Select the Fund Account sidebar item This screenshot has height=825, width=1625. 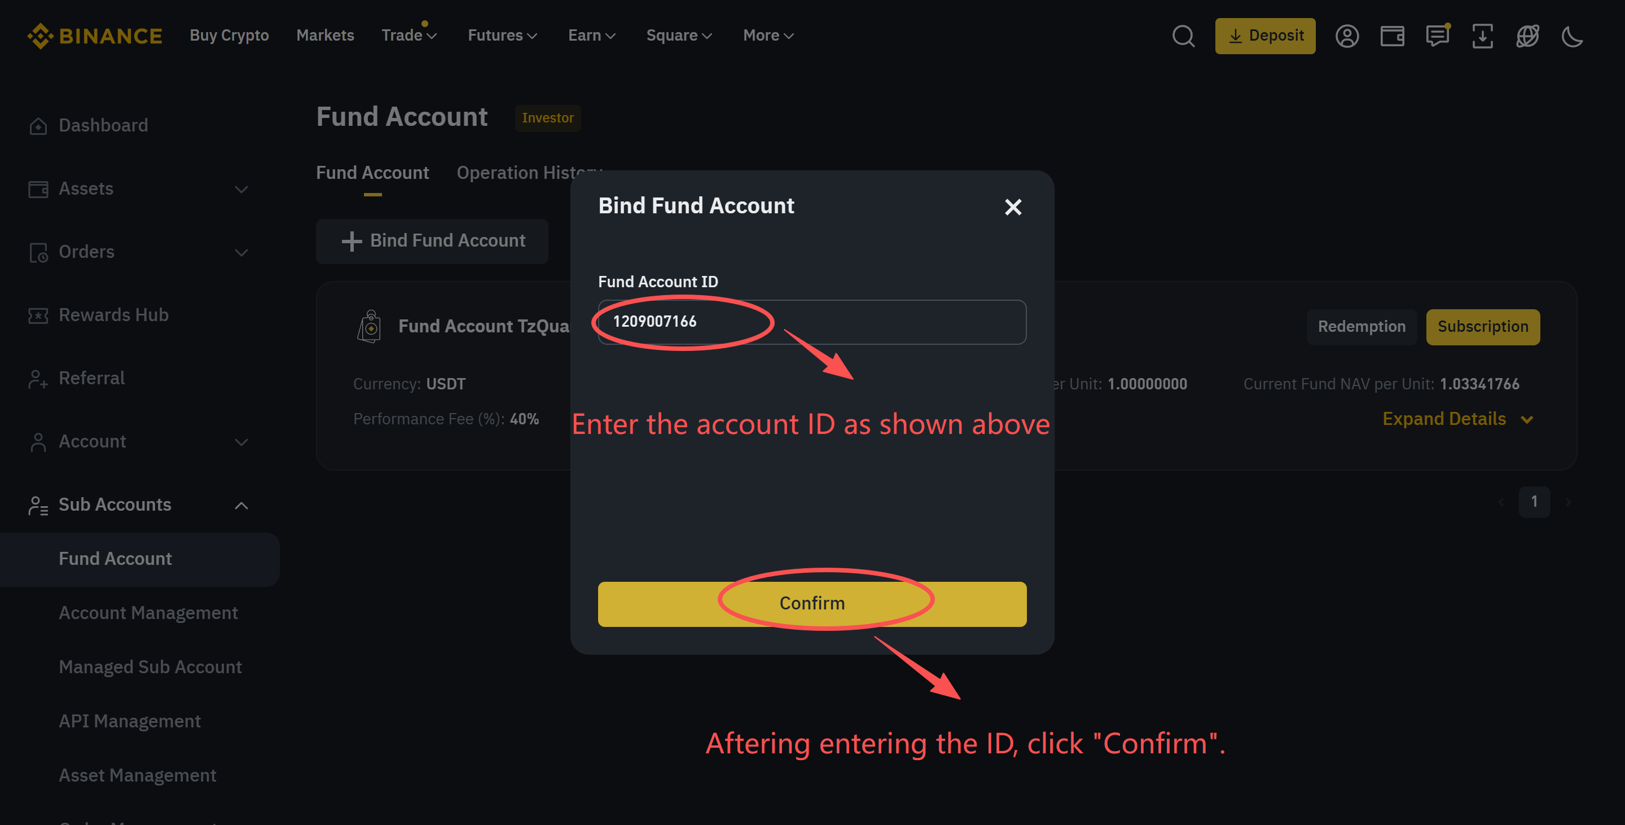115,559
